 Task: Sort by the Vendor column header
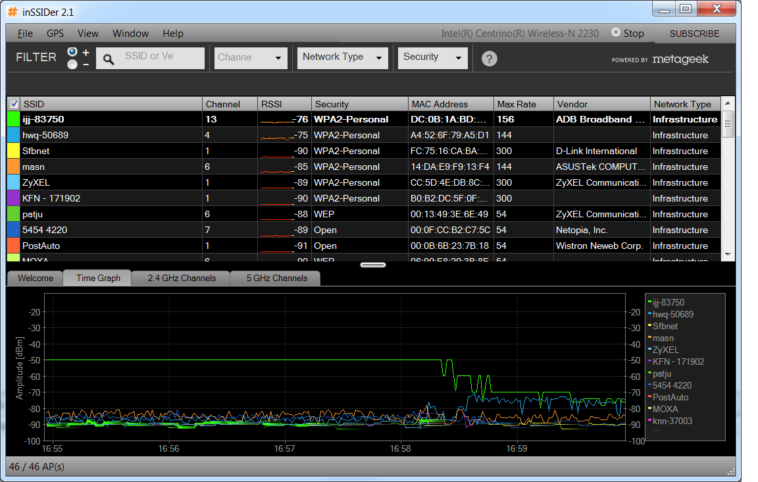pos(602,104)
